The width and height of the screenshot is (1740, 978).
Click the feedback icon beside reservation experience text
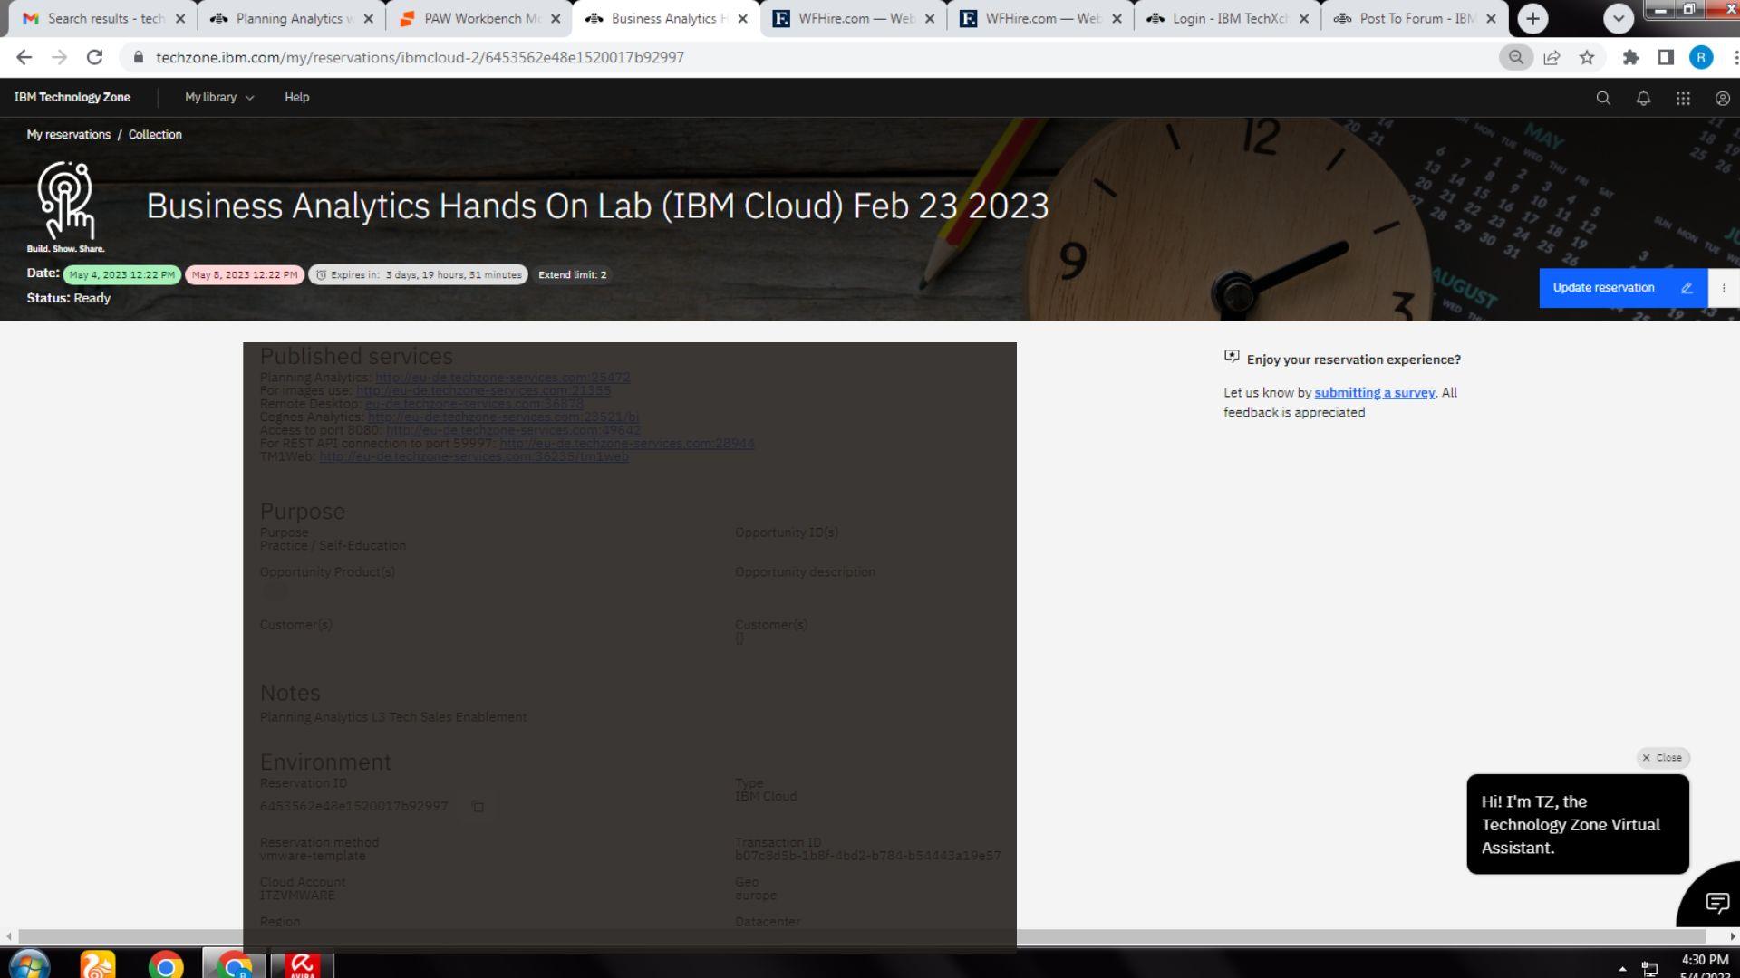pyautogui.click(x=1231, y=357)
